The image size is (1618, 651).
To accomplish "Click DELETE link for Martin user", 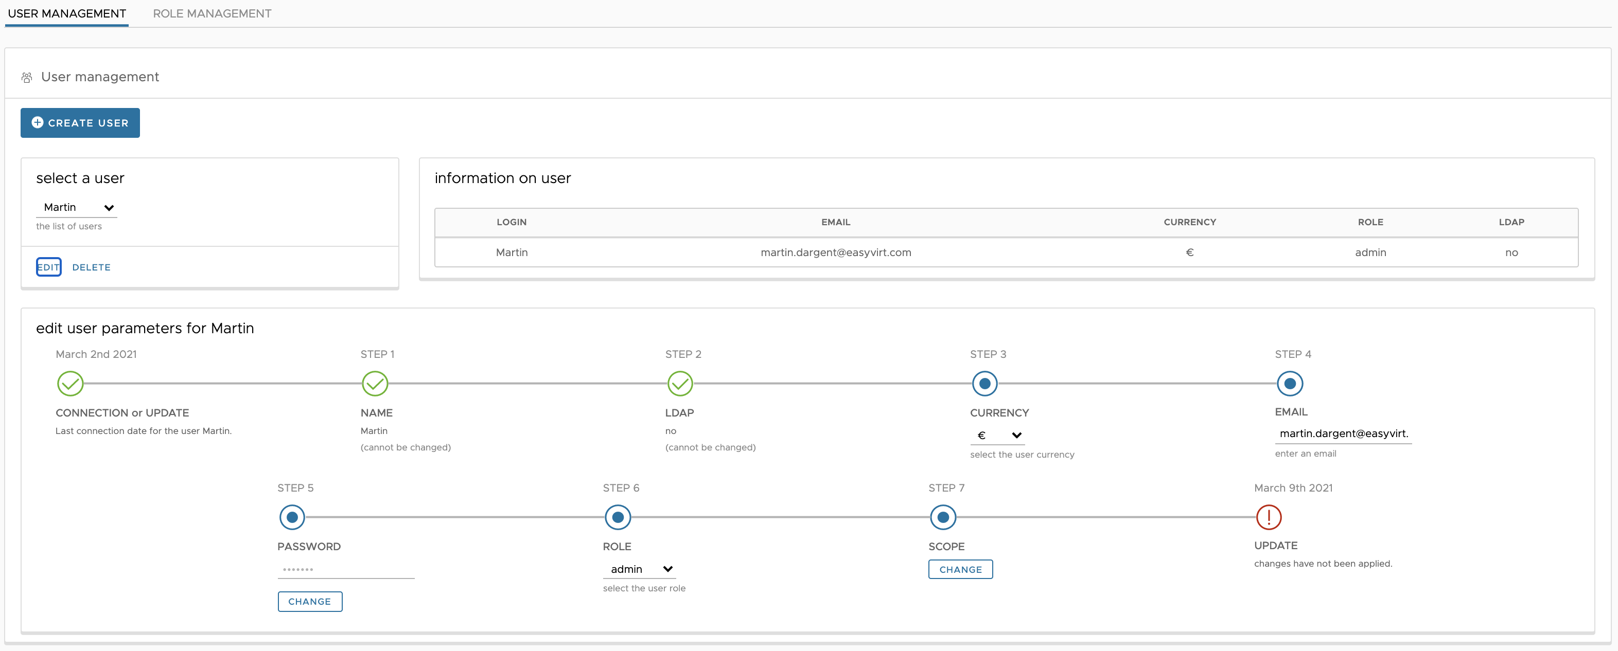I will click(x=92, y=267).
